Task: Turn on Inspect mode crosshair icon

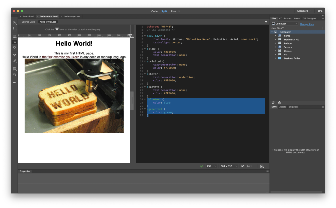Action: coord(14,47)
